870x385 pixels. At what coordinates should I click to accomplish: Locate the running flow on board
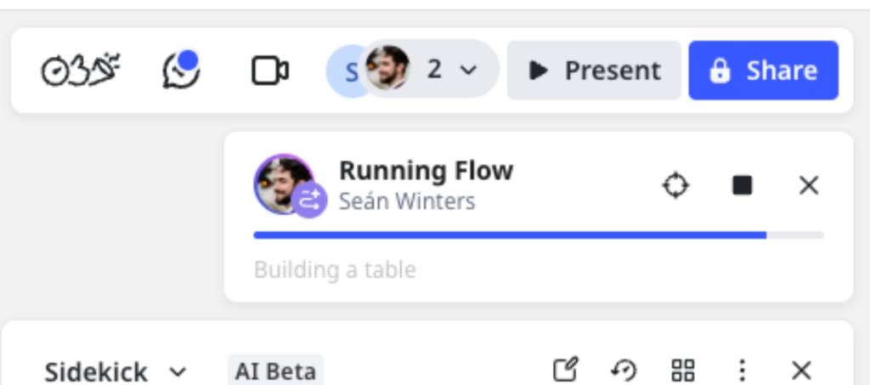(x=675, y=184)
